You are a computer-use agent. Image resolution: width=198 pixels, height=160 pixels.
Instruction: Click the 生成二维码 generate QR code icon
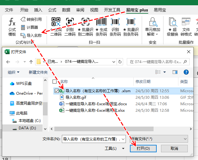coord(56,22)
